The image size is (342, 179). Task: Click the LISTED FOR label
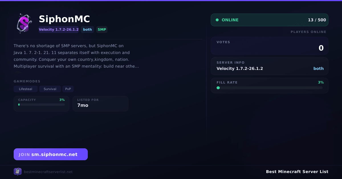pyautogui.click(x=88, y=100)
